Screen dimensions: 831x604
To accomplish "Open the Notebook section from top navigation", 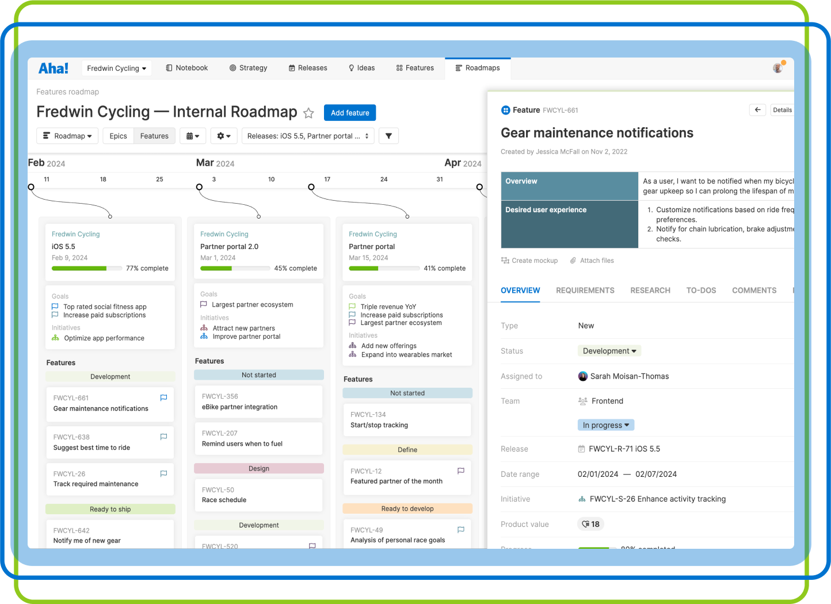I will click(x=186, y=68).
